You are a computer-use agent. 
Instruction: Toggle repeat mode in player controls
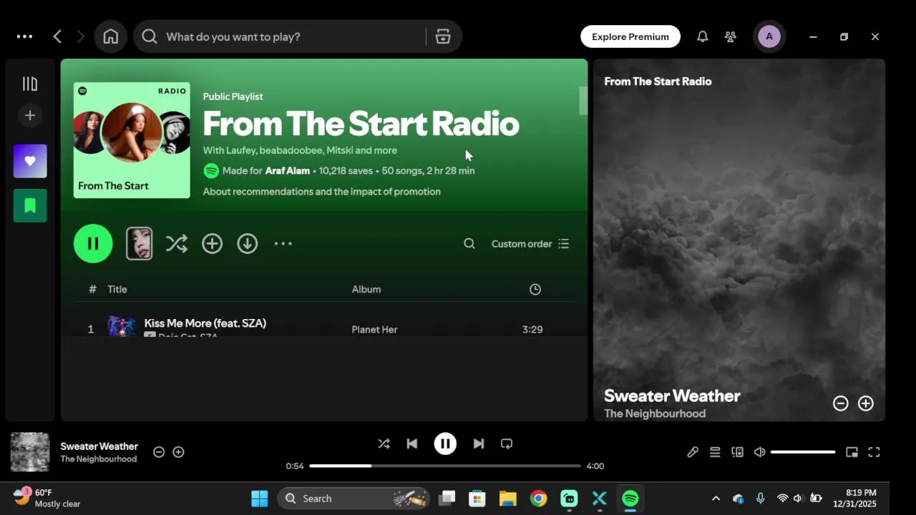[x=507, y=443]
